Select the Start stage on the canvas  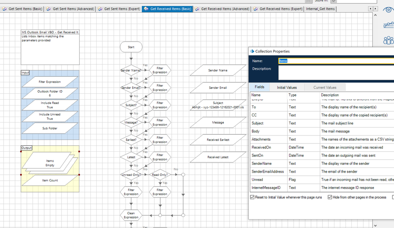point(131,47)
